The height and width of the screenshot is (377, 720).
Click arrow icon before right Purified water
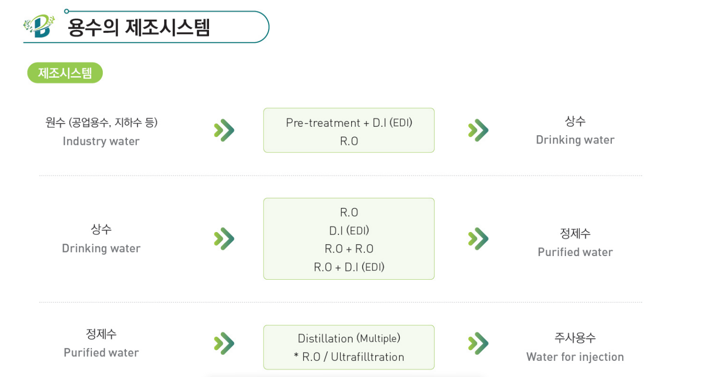pos(478,238)
